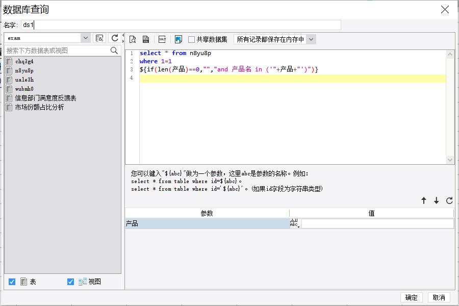
Task: Open the 所有记录都保存在内存中 dropdown
Action: click(312, 39)
